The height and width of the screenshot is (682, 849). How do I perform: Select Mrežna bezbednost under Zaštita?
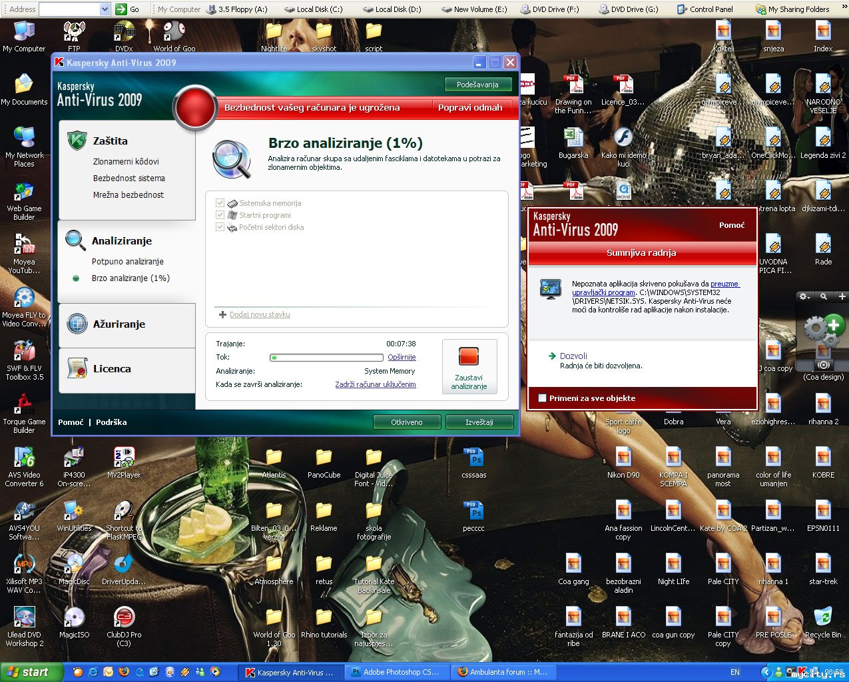tap(129, 194)
